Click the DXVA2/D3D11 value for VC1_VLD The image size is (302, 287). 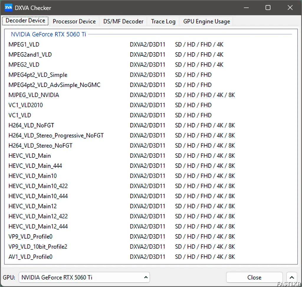(147, 115)
